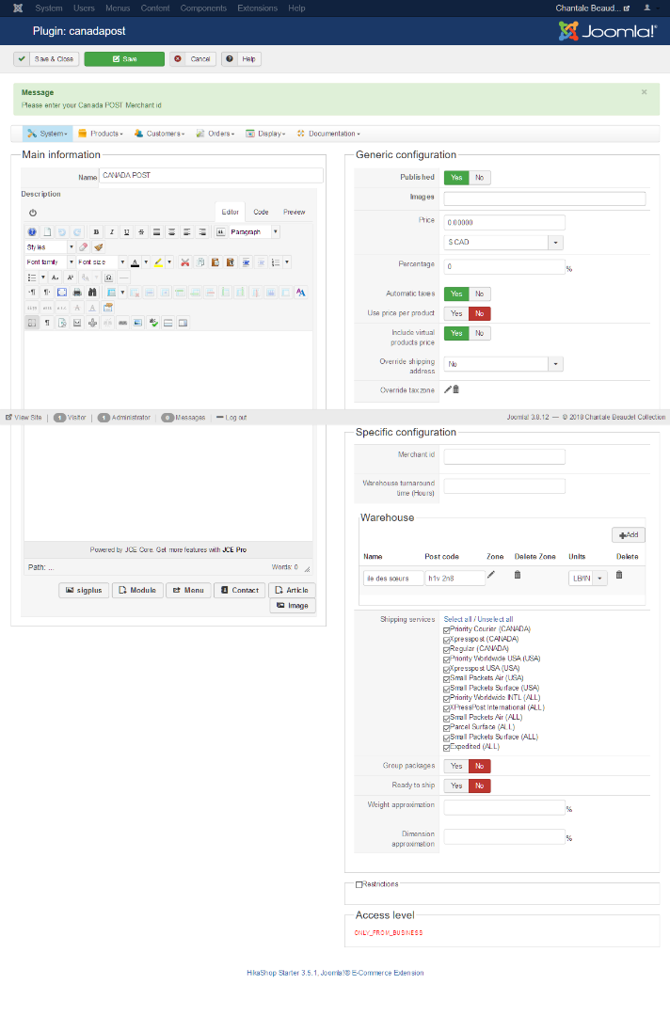Click the Merchant id input field
Viewport: 670px width, 1016px height.
504,457
